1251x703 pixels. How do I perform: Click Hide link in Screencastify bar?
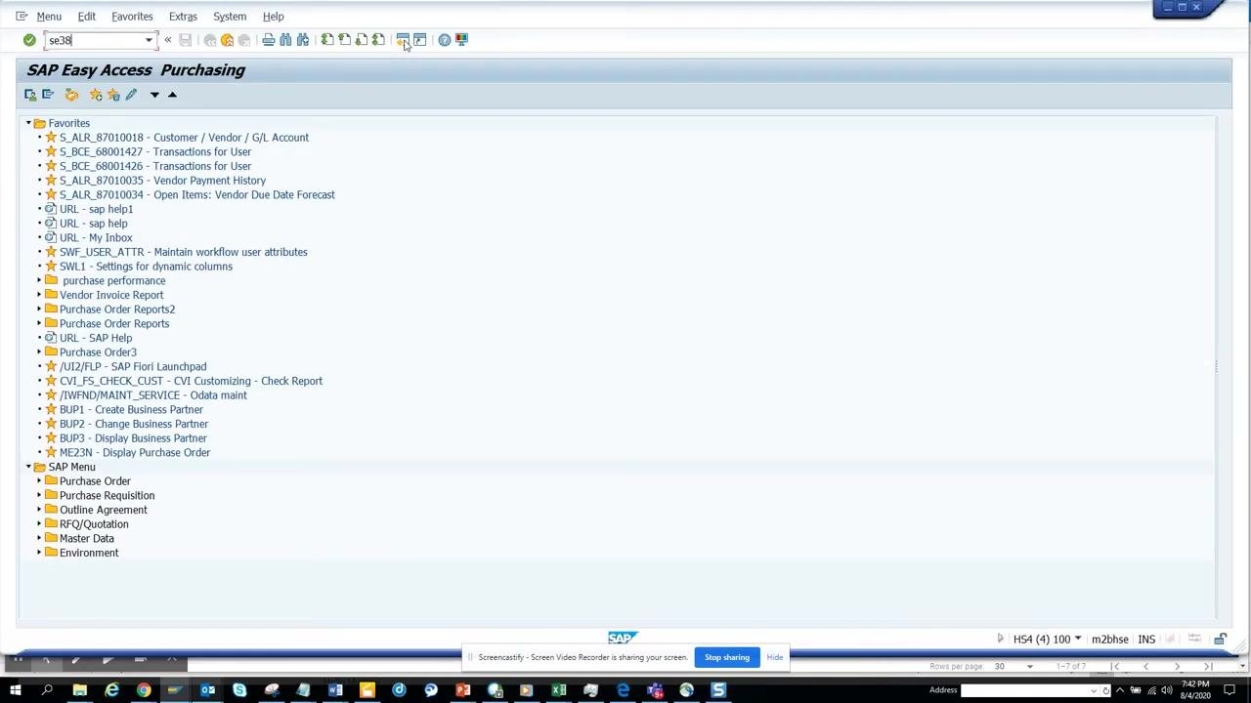coord(774,657)
